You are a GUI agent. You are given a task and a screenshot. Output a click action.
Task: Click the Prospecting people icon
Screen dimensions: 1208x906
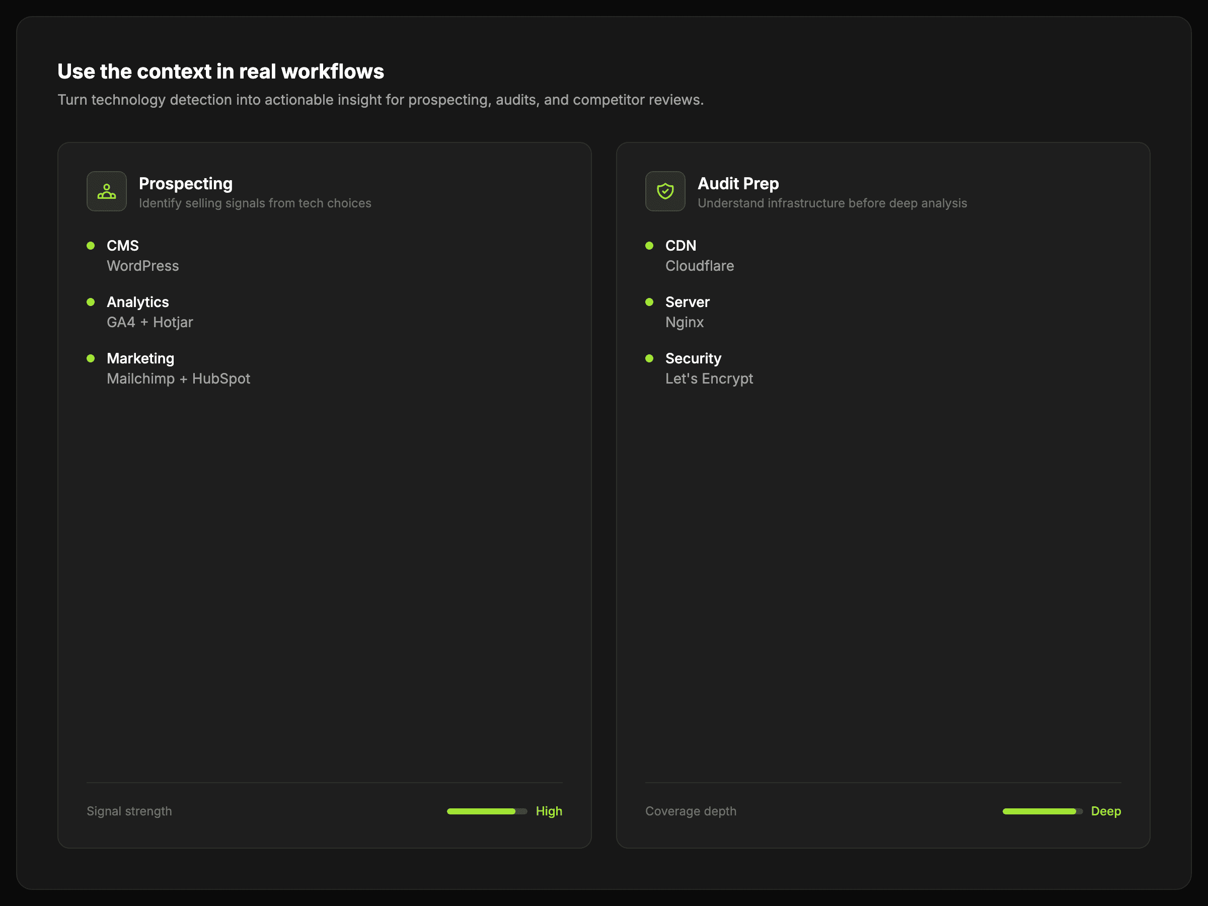pos(107,191)
